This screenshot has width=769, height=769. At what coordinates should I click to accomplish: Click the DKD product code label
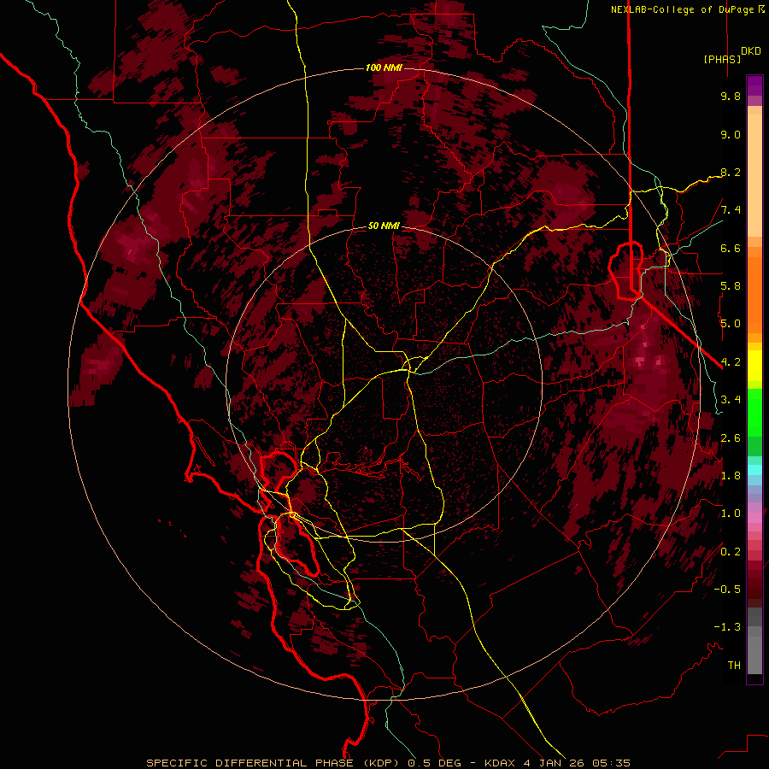[x=751, y=51]
